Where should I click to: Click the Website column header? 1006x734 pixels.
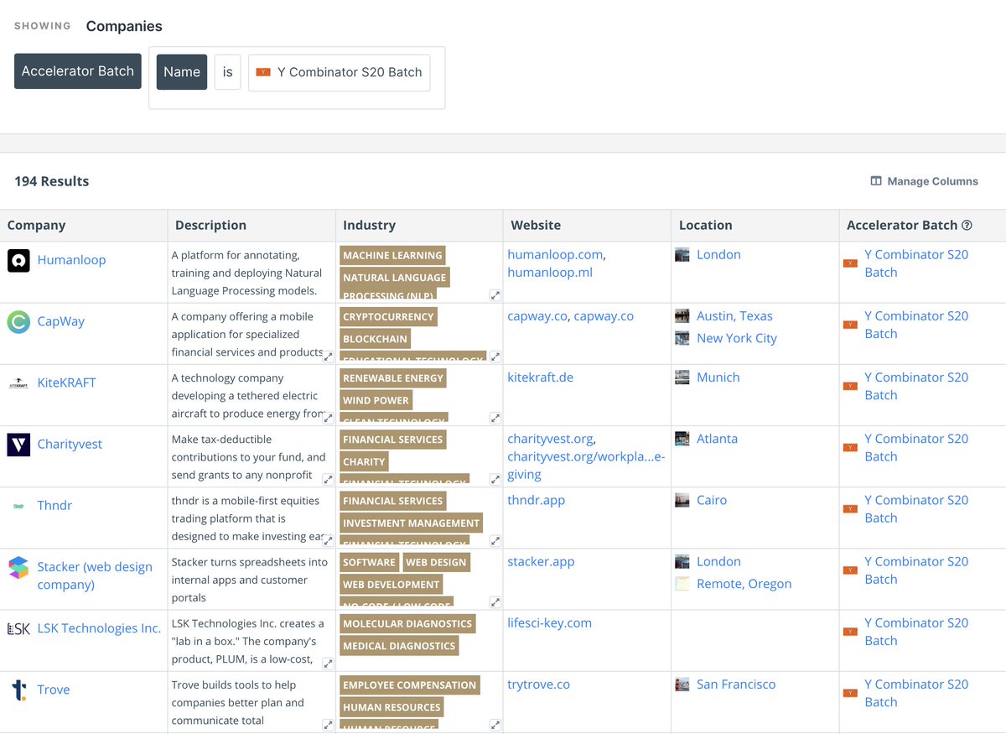(587, 225)
